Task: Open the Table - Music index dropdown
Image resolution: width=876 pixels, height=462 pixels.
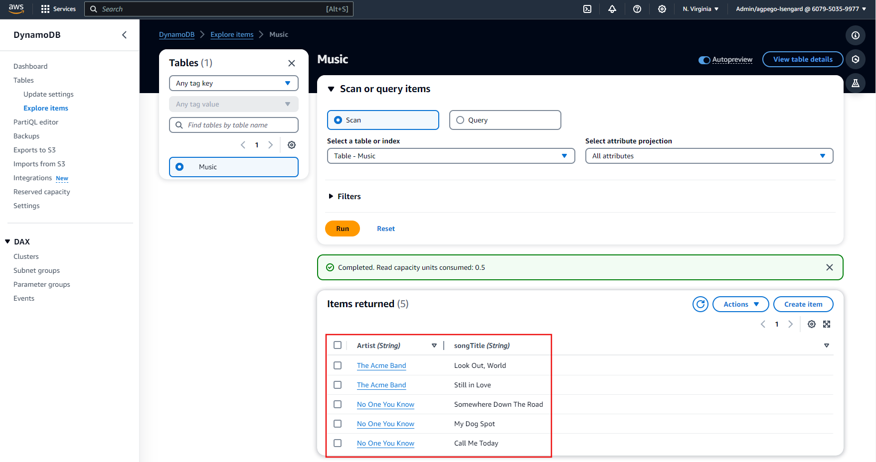Action: pos(451,156)
